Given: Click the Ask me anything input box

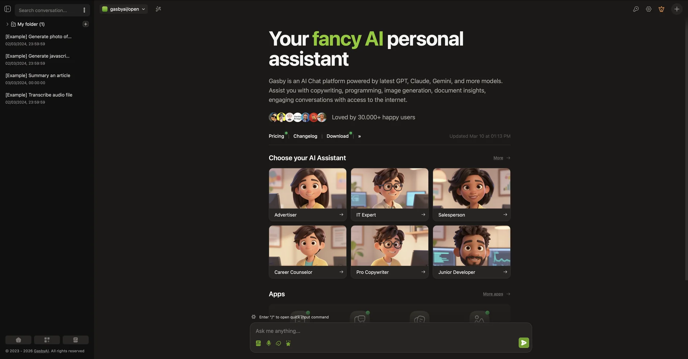Looking at the screenshot, I should [x=391, y=331].
